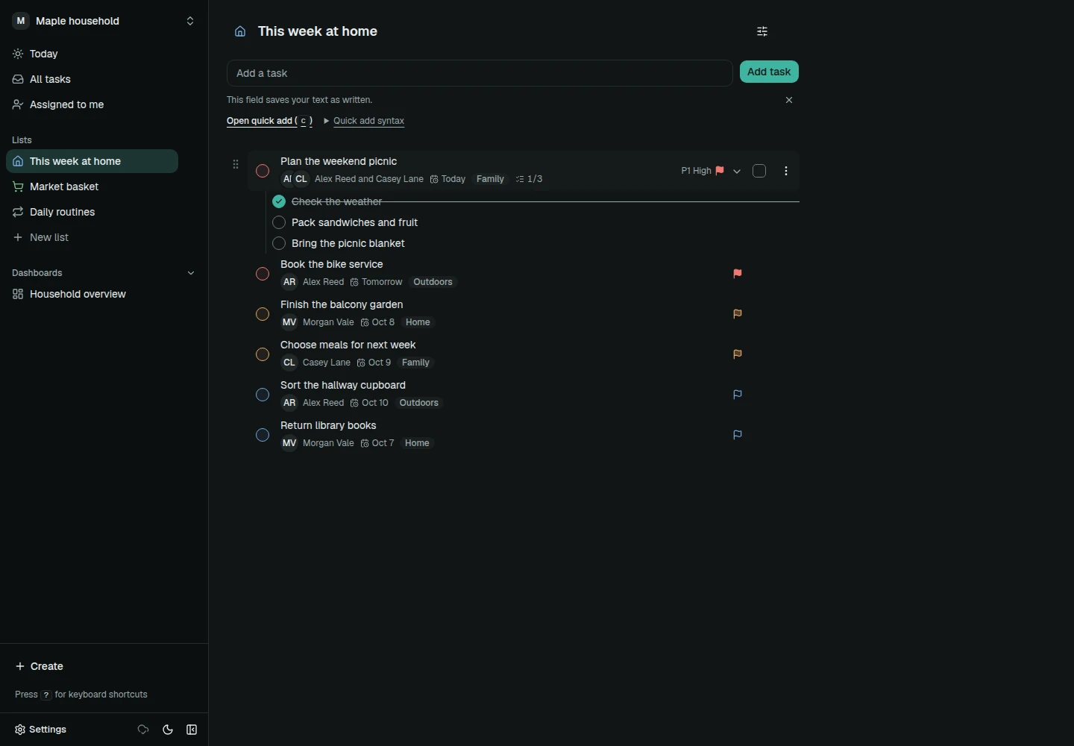
Task: Open the P1 High priority dropdown
Action: point(712,171)
